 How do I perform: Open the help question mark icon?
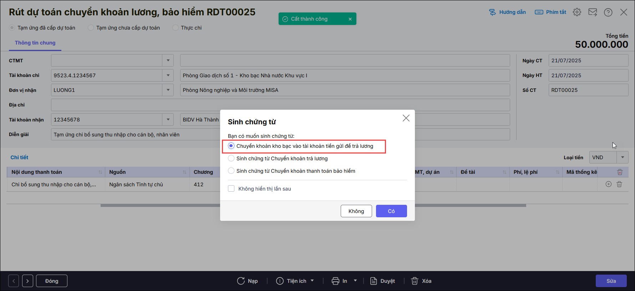pyautogui.click(x=608, y=12)
